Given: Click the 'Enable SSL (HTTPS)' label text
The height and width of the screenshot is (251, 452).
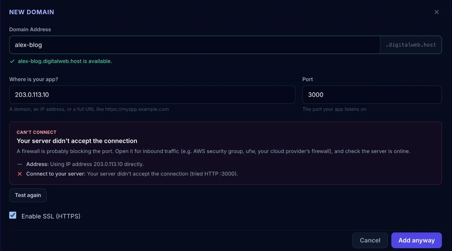Looking at the screenshot, I should tap(51, 216).
